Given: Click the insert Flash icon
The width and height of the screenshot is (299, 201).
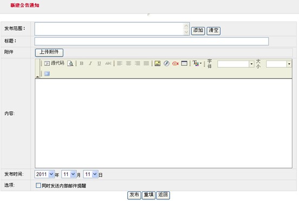Looking at the screenshot, I should [x=166, y=63].
